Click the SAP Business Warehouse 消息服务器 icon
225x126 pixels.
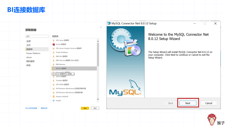click(x=53, y=93)
